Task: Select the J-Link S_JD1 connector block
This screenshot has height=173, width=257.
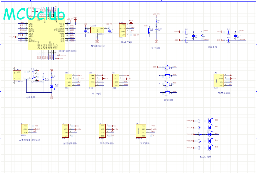Action: tap(123, 30)
